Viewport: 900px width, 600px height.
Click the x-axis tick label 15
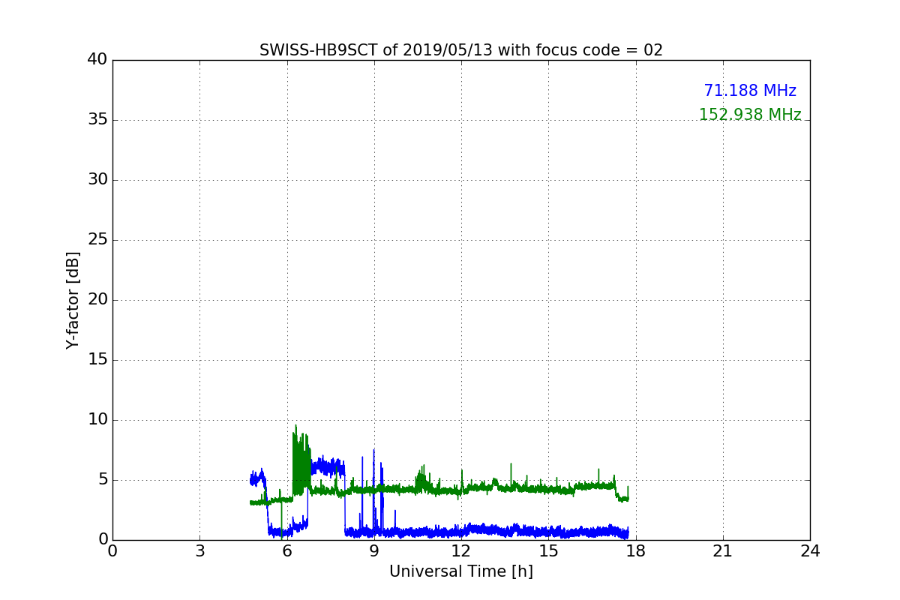548,551
